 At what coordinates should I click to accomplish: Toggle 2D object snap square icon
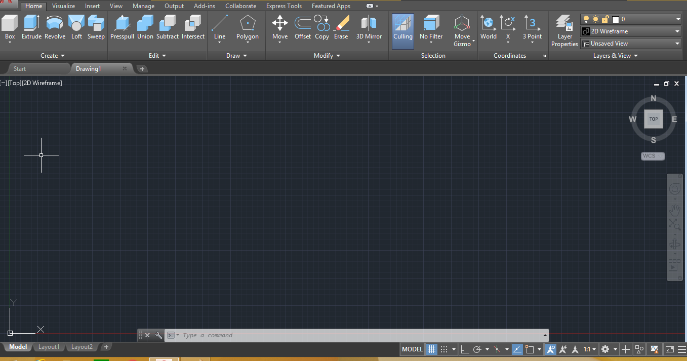[530, 349]
